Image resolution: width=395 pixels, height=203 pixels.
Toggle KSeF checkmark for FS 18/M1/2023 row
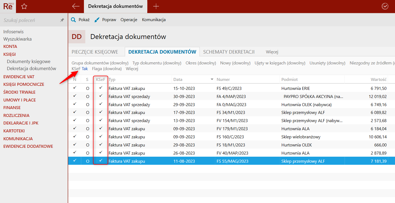pos(101,145)
